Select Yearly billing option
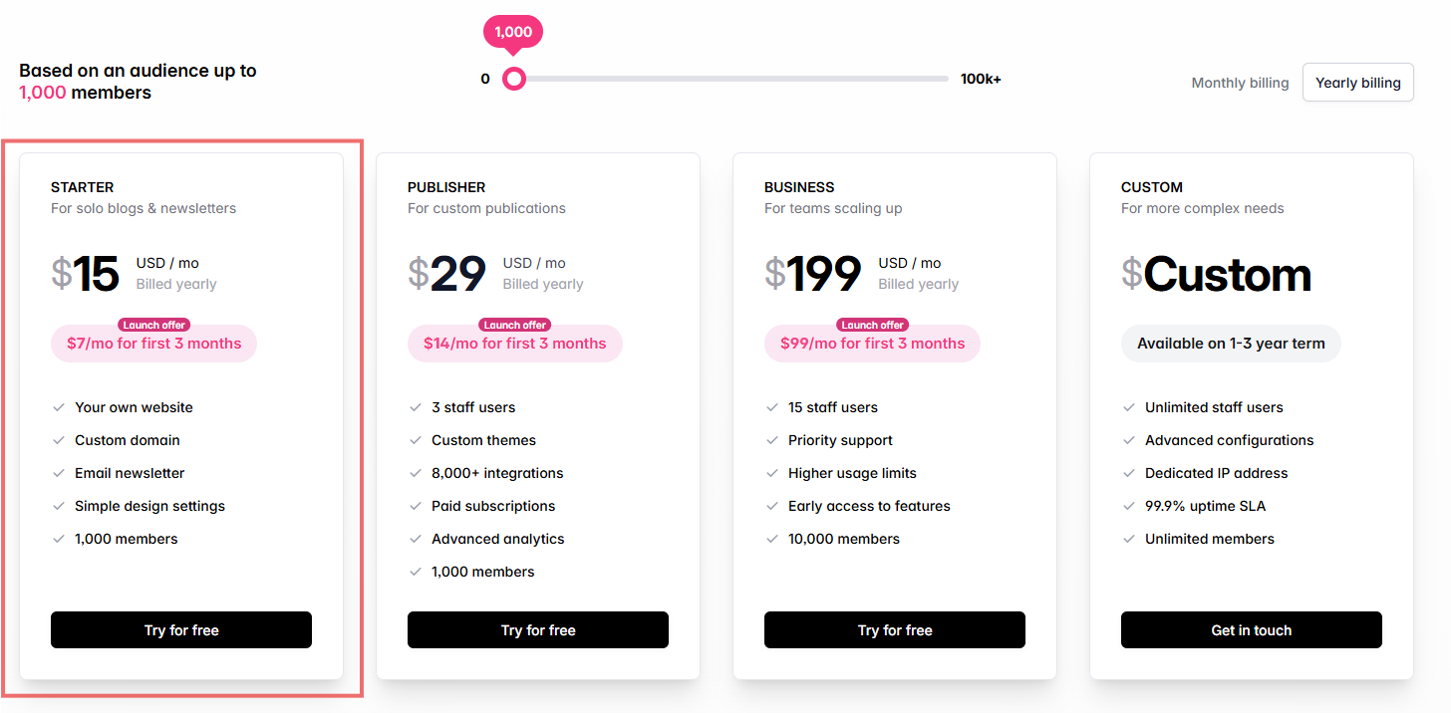This screenshot has height=713, width=1451. click(1357, 83)
